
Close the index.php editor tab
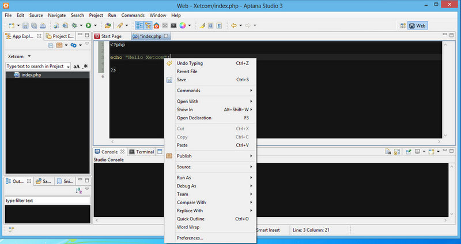166,36
